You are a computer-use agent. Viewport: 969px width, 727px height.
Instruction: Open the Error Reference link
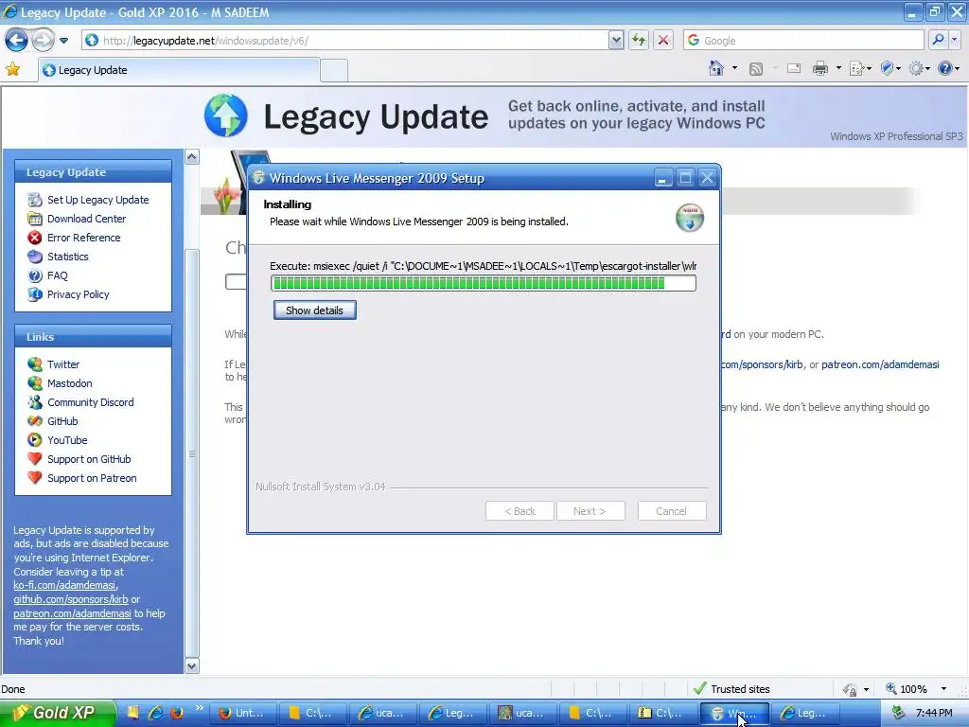coord(83,238)
